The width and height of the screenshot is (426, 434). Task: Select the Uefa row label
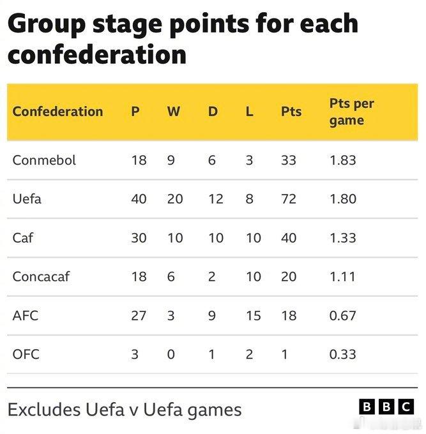click(x=27, y=198)
